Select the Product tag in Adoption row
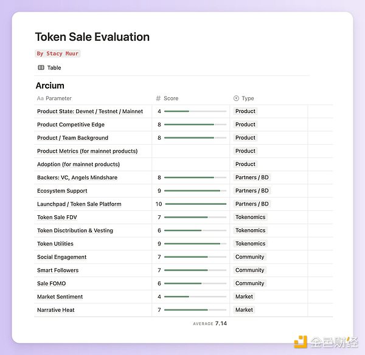365x355 pixels. click(245, 164)
